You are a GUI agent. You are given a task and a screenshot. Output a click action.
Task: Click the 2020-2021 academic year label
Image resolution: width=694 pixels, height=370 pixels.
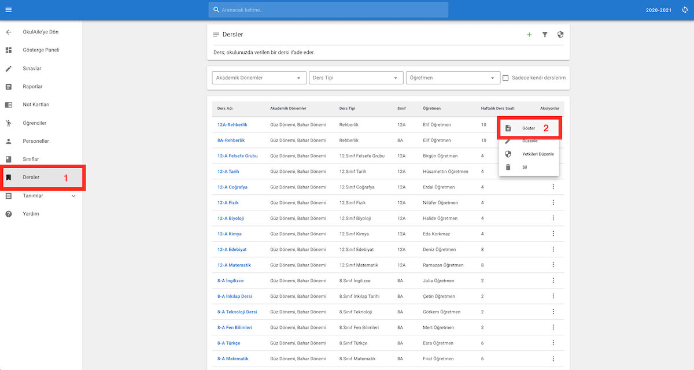[658, 10]
